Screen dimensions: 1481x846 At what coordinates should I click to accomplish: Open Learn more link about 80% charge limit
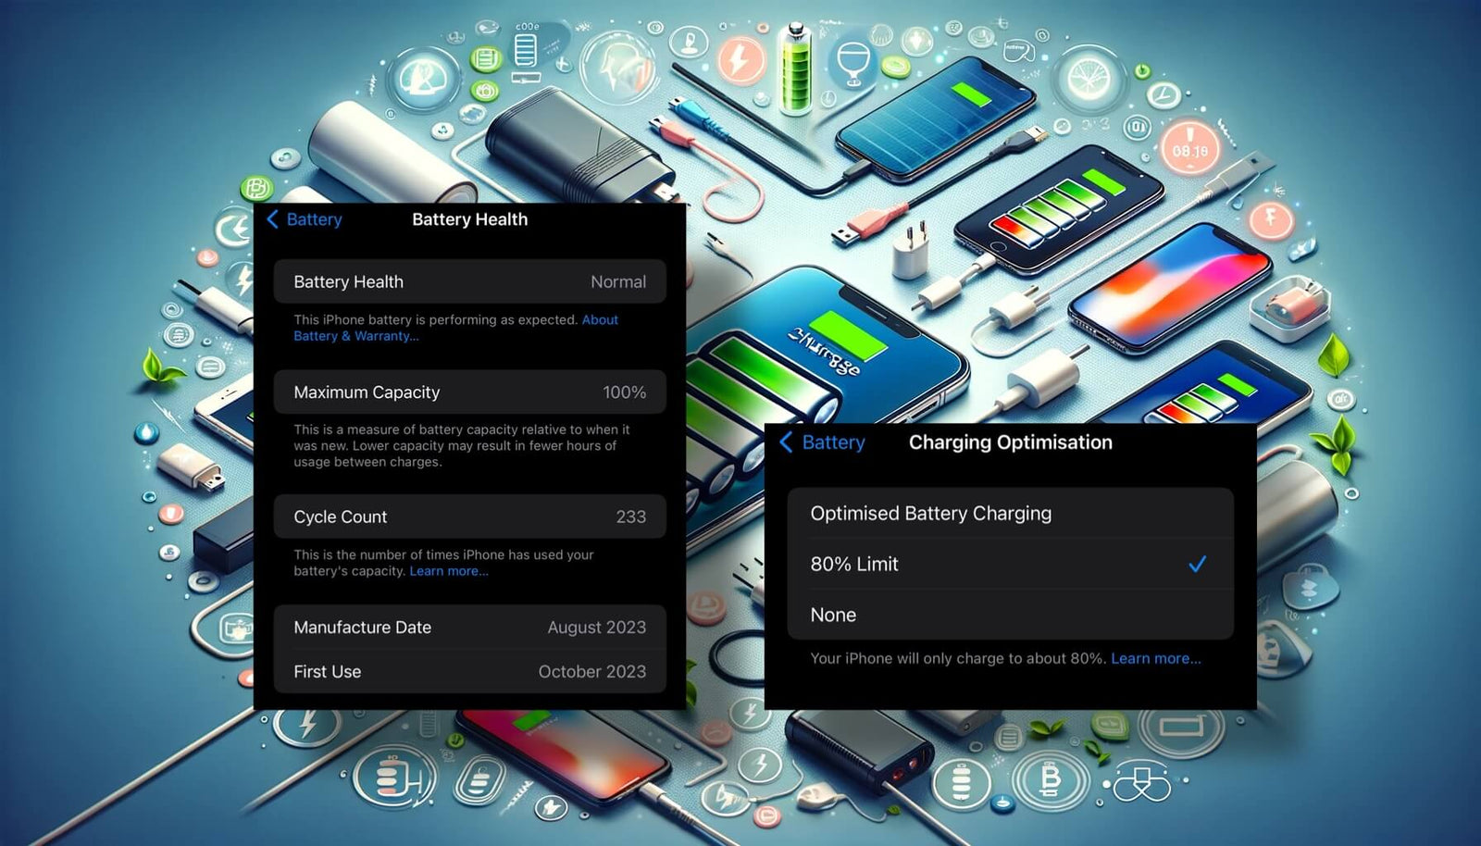click(1155, 658)
